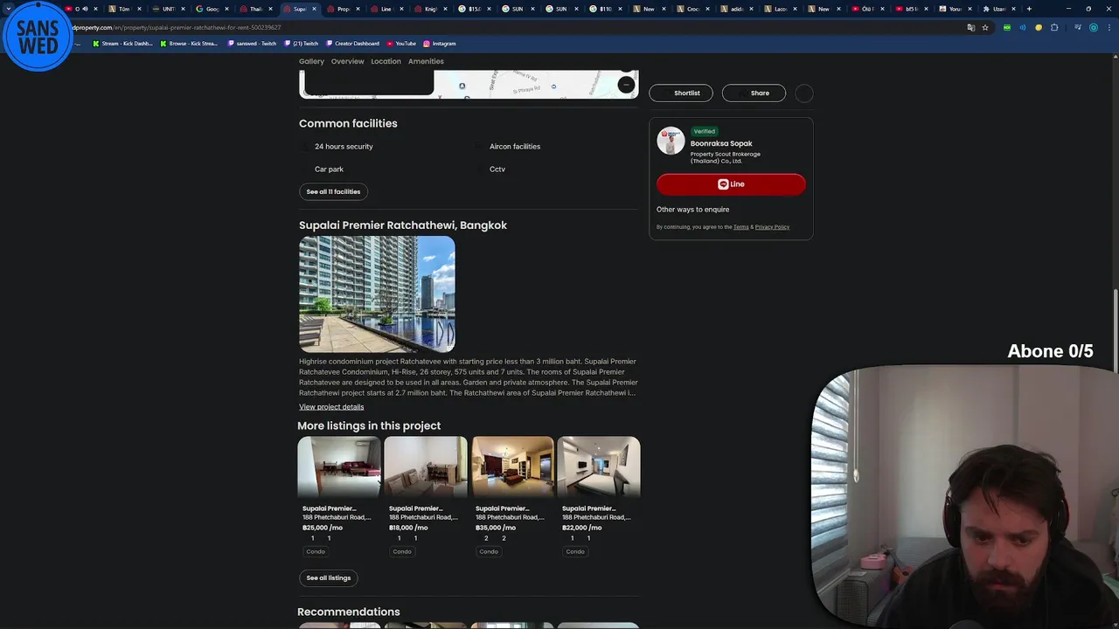Open View project details link
The image size is (1119, 629).
click(x=331, y=406)
